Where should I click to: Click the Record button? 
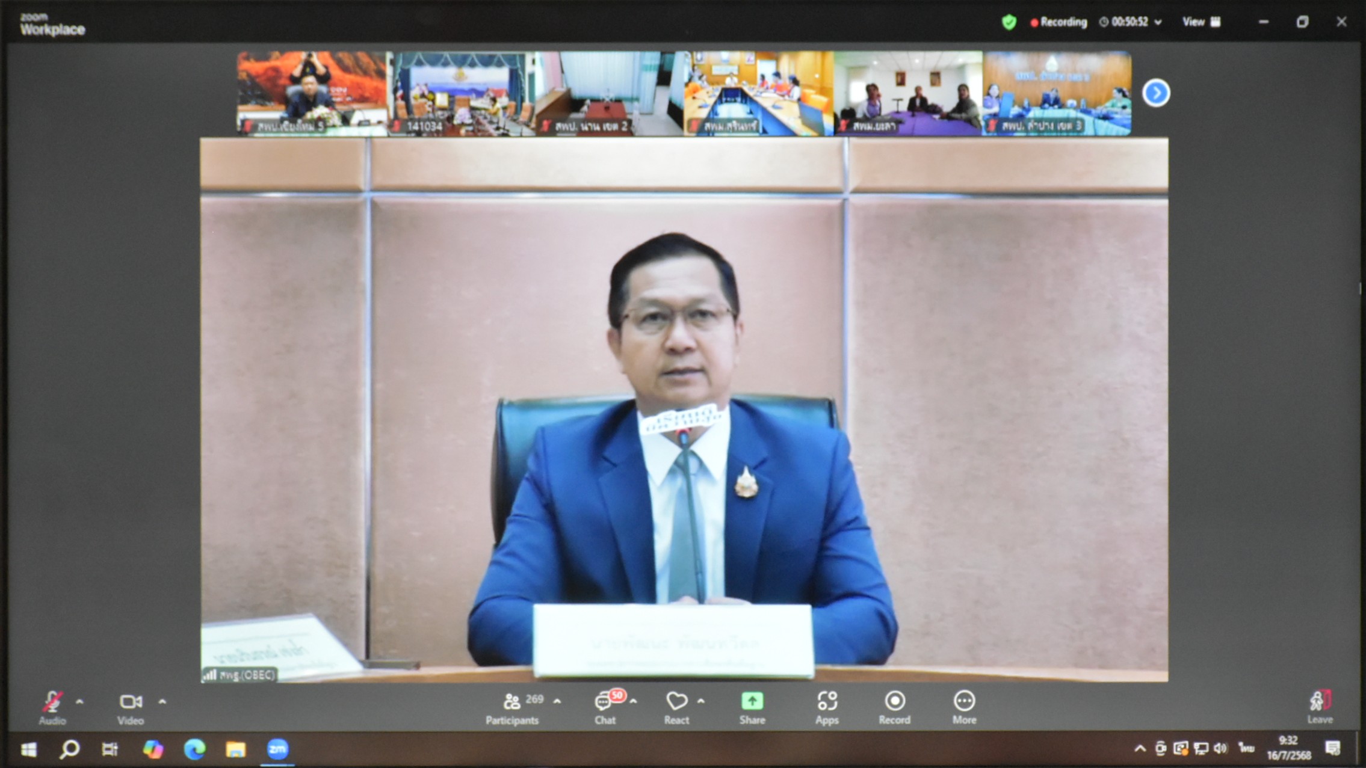[895, 708]
